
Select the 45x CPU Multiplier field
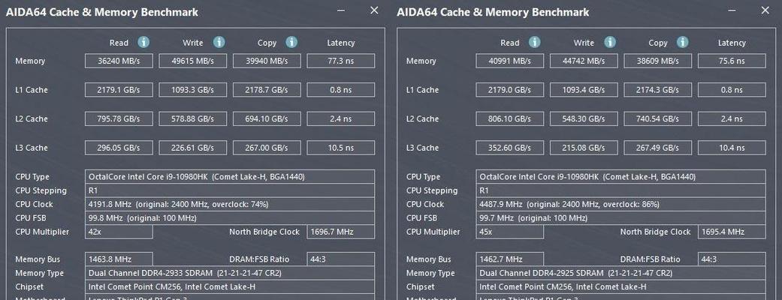tap(510, 232)
